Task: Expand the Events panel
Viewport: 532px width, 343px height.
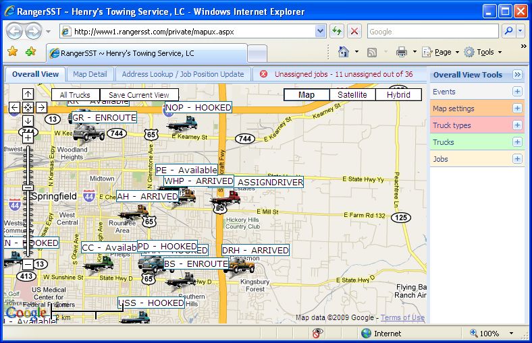Action: pyautogui.click(x=517, y=92)
